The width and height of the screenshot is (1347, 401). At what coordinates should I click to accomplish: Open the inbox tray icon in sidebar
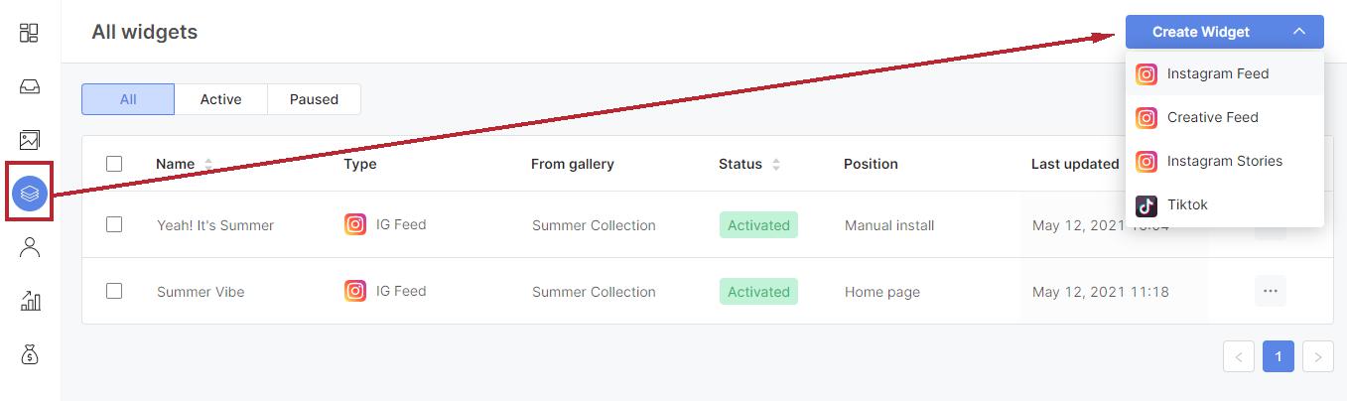coord(29,86)
